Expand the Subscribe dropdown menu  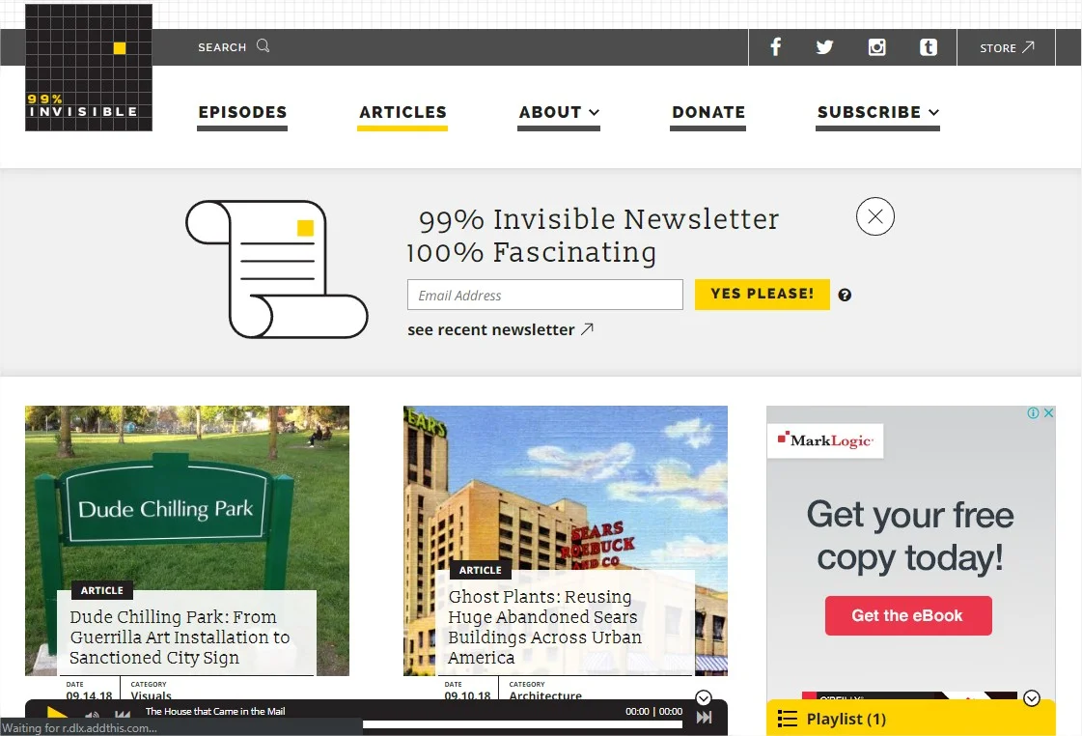click(877, 115)
